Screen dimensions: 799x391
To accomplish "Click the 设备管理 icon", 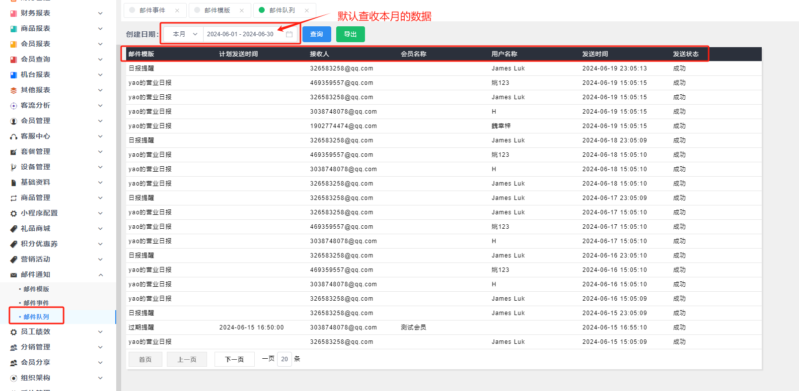I will 13,167.
